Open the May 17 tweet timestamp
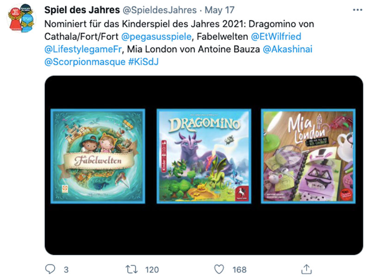Screen dimensions: 370x277 220,10
